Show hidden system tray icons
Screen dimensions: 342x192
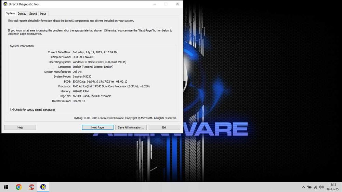[x=303, y=187]
